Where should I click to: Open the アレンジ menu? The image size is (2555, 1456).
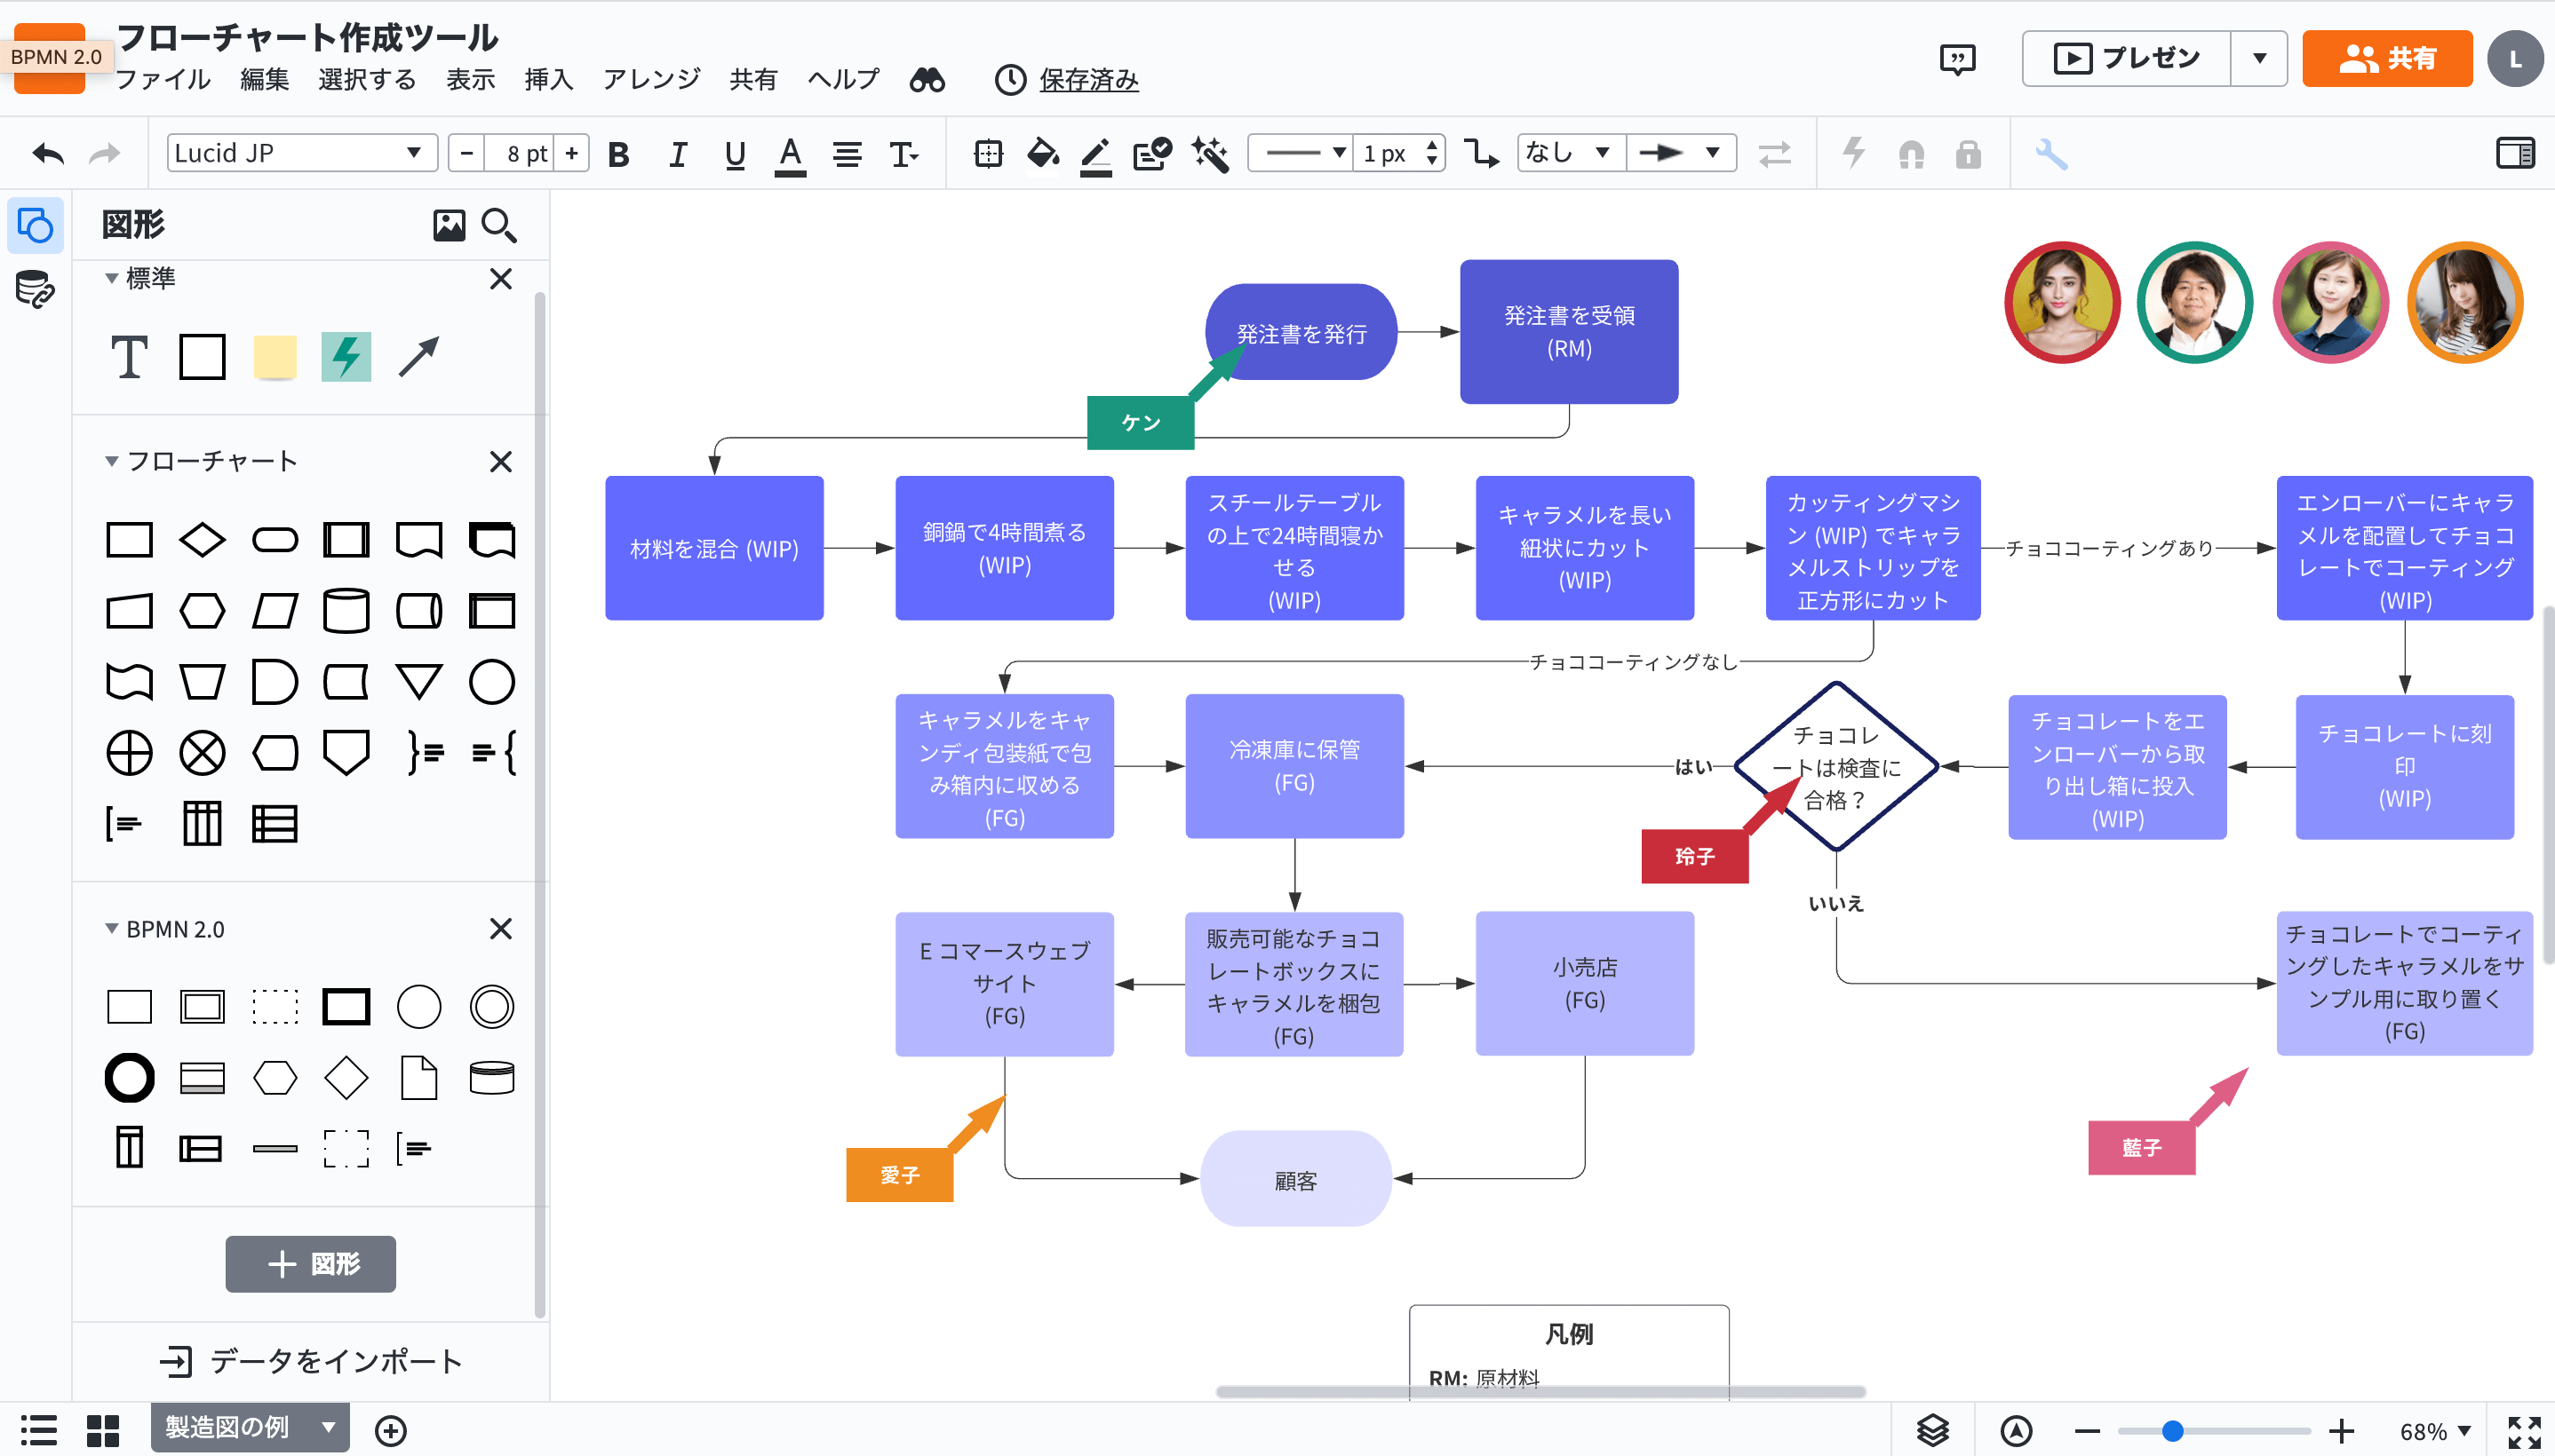click(x=650, y=80)
